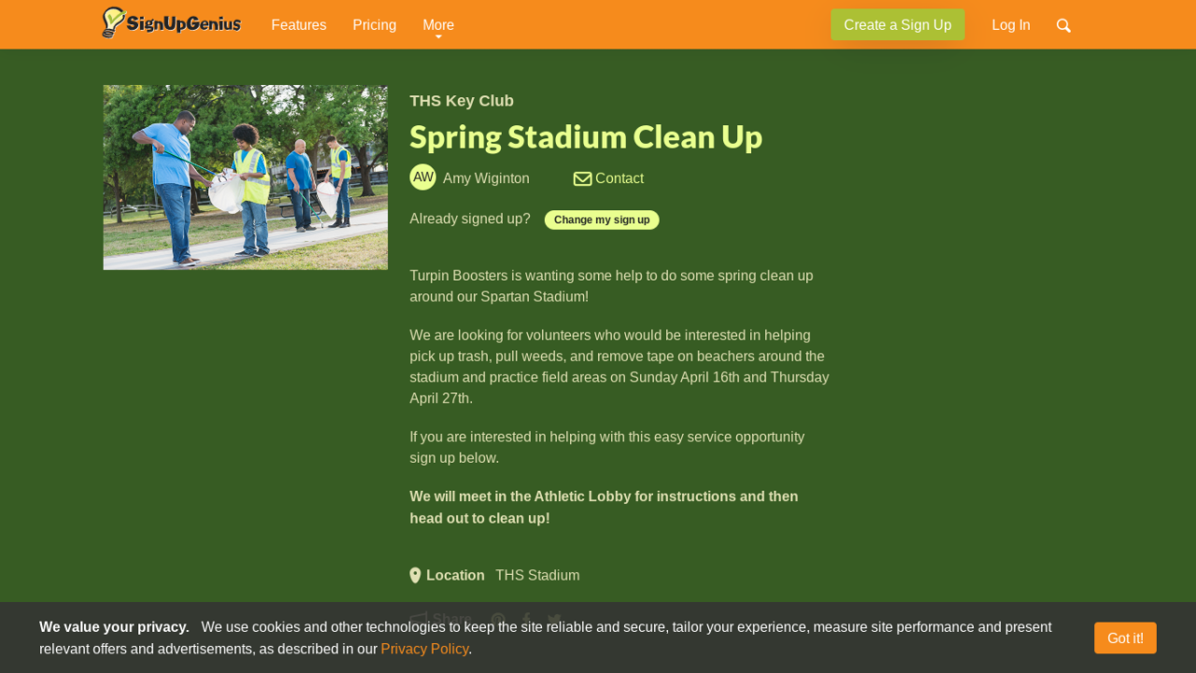This screenshot has height=673, width=1196.
Task: Click the stadium clean up volunteers photo
Action: coord(245,178)
